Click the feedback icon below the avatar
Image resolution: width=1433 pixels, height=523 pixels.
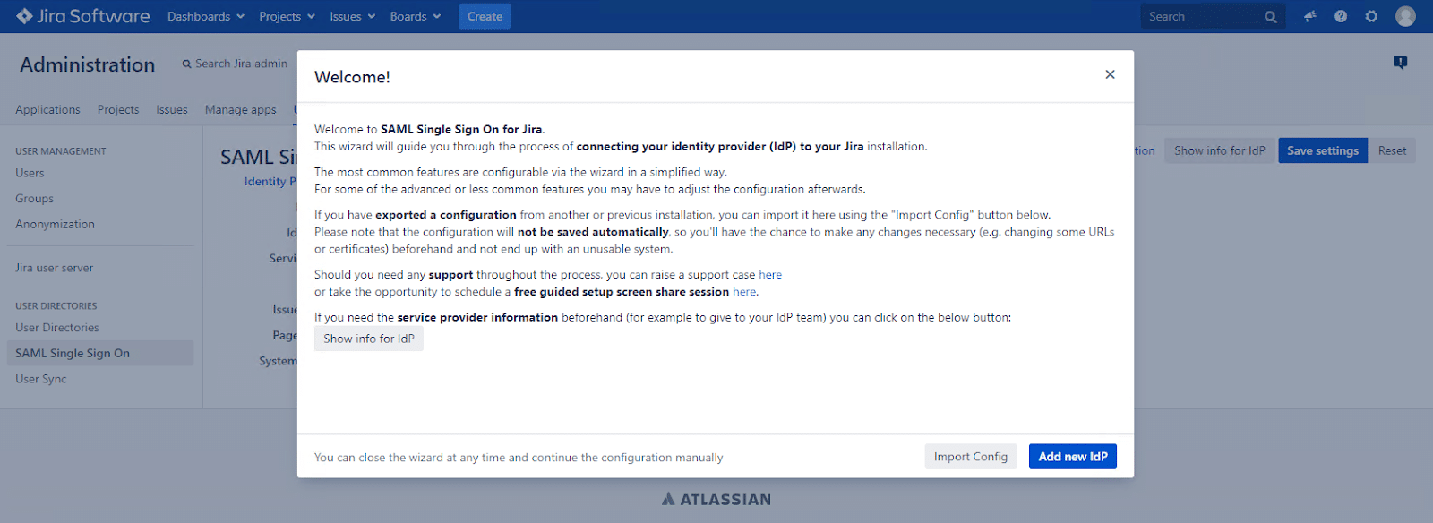[1401, 63]
